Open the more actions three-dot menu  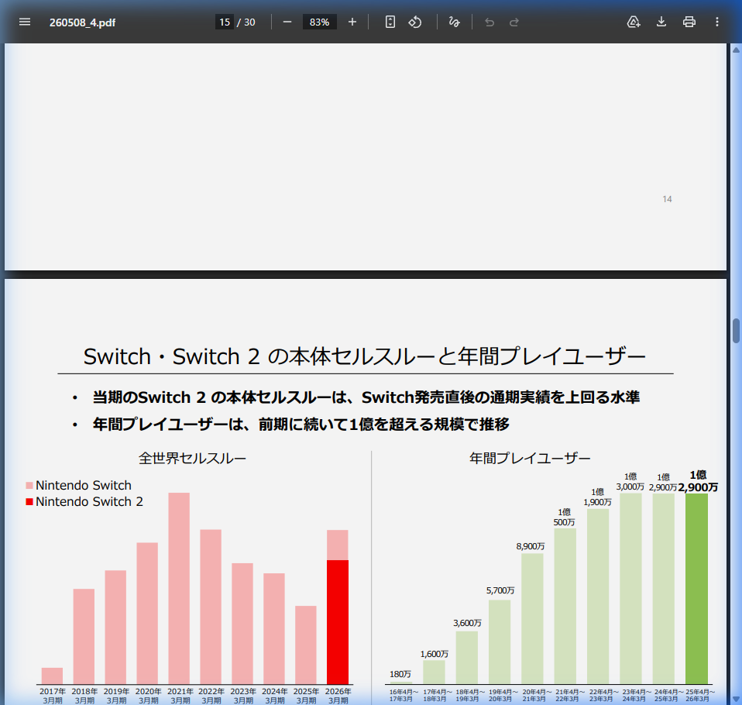coord(717,22)
